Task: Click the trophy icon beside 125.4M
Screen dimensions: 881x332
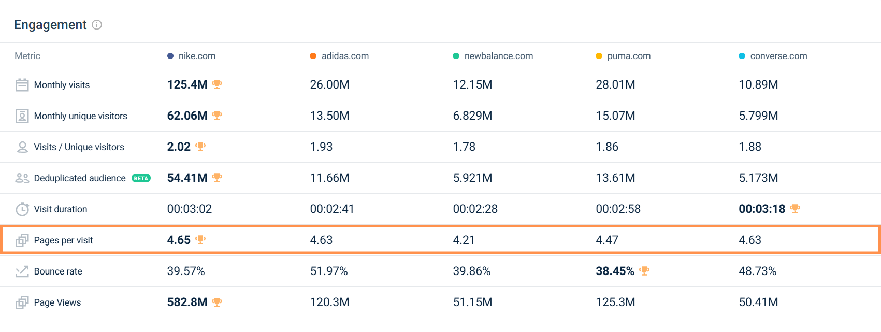Action: pyautogui.click(x=217, y=84)
